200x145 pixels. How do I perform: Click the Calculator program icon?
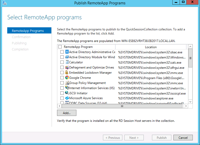click(67, 62)
